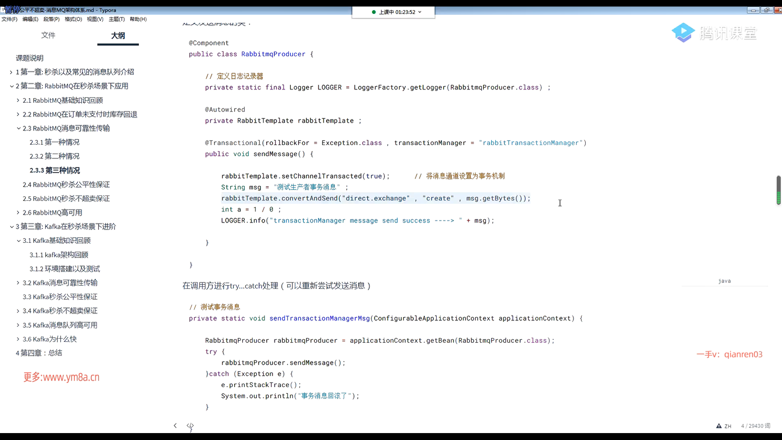Viewport: 782px width, 440px height.
Task: Toggle the source code mode icon
Action: click(x=190, y=426)
